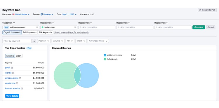The image size is (219, 108).
Task: Switch to Weak opportunities
Action: [19, 56]
